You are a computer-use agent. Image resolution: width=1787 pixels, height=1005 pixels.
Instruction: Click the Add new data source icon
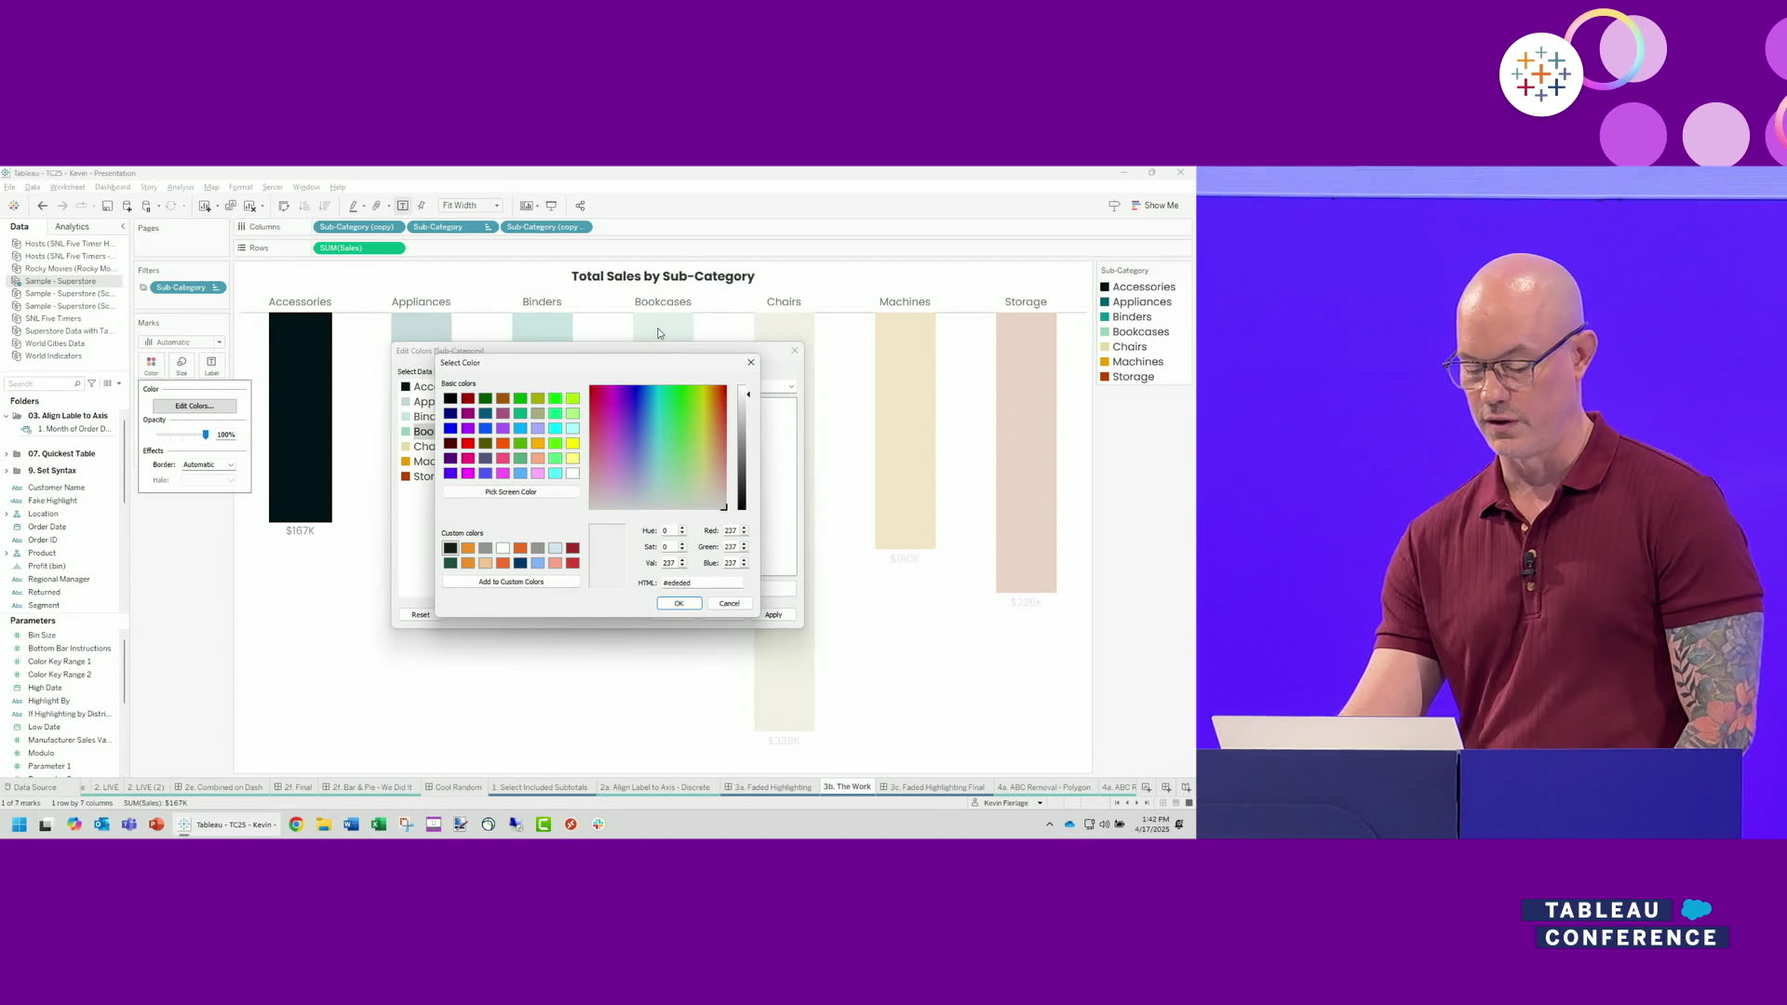click(x=128, y=206)
